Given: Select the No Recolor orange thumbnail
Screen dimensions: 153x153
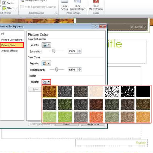Looking at the screenshot, I should tap(49, 92).
